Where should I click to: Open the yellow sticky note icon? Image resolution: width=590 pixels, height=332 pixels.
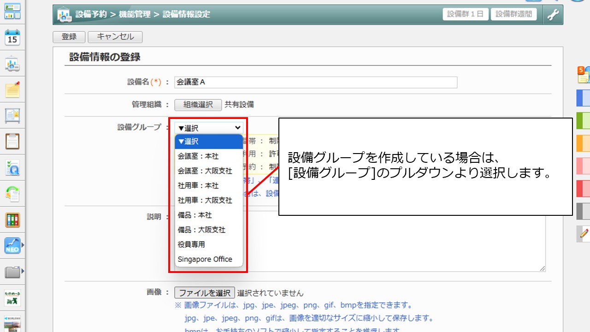[x=12, y=89]
